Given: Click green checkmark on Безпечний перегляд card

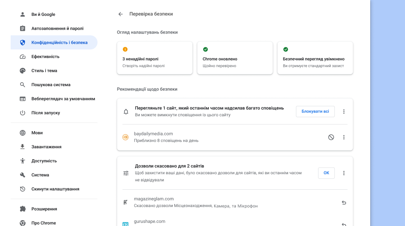Looking at the screenshot, I should point(286,49).
